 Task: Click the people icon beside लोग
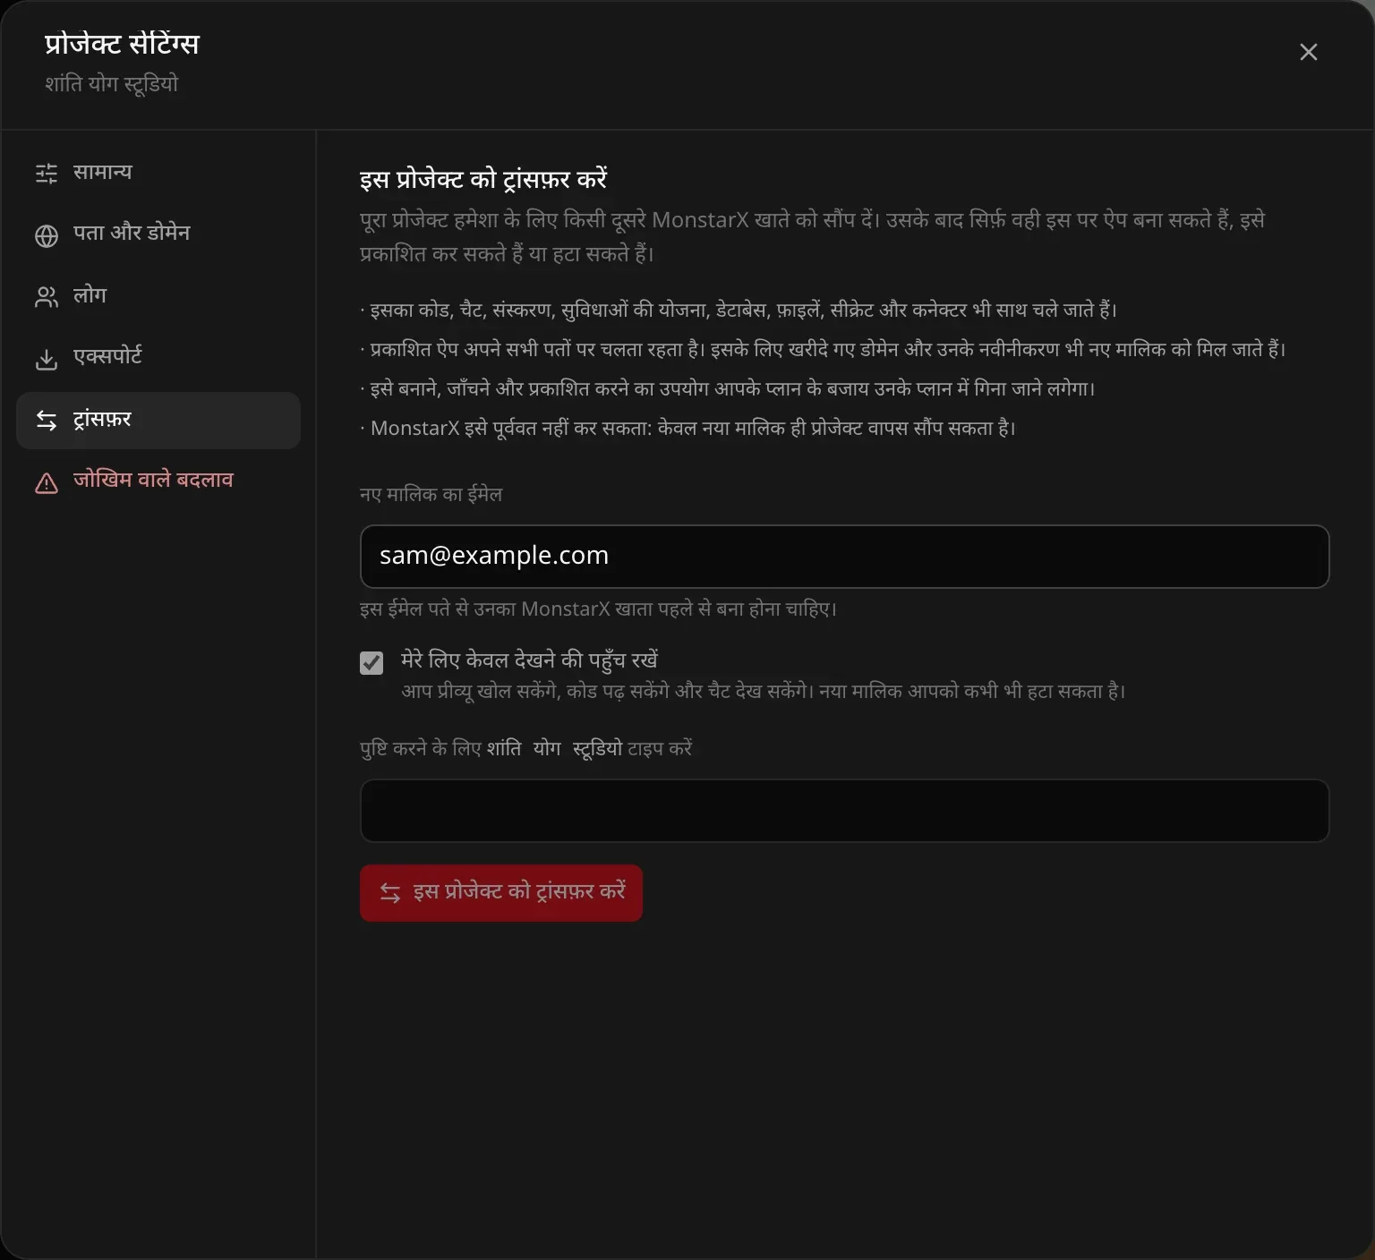pos(47,296)
